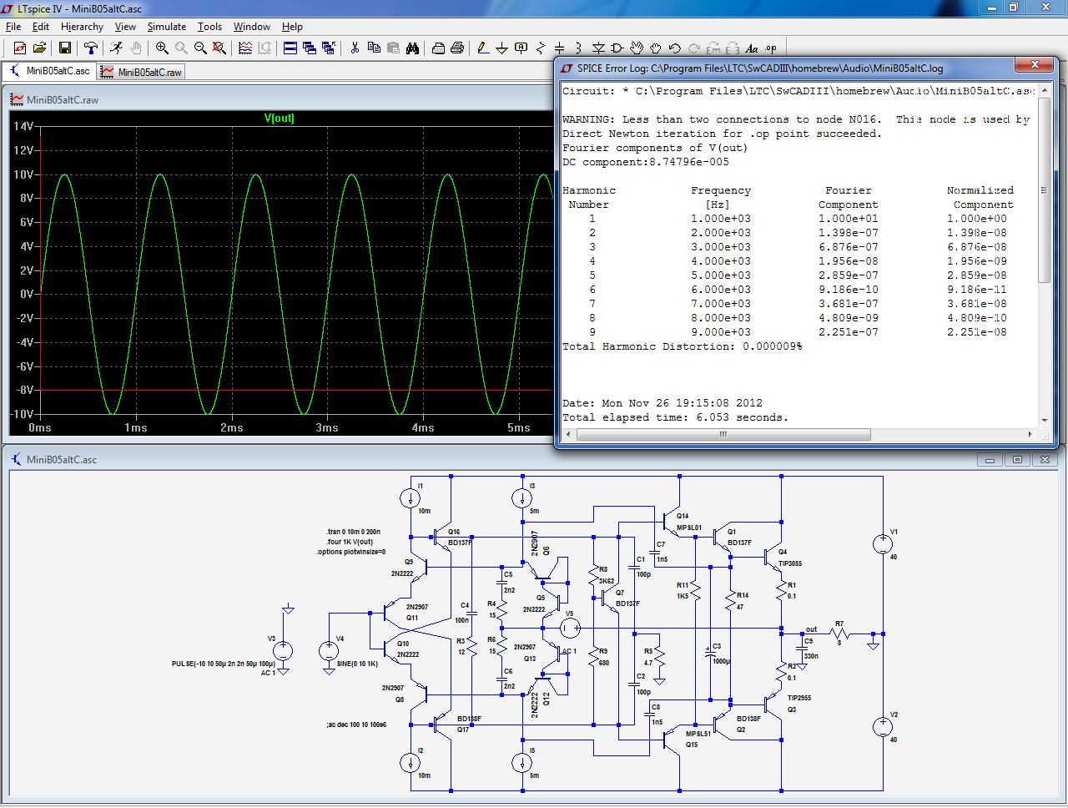Close all windows toolbar icon
This screenshot has width=1068, height=808.
pyautogui.click(x=329, y=48)
